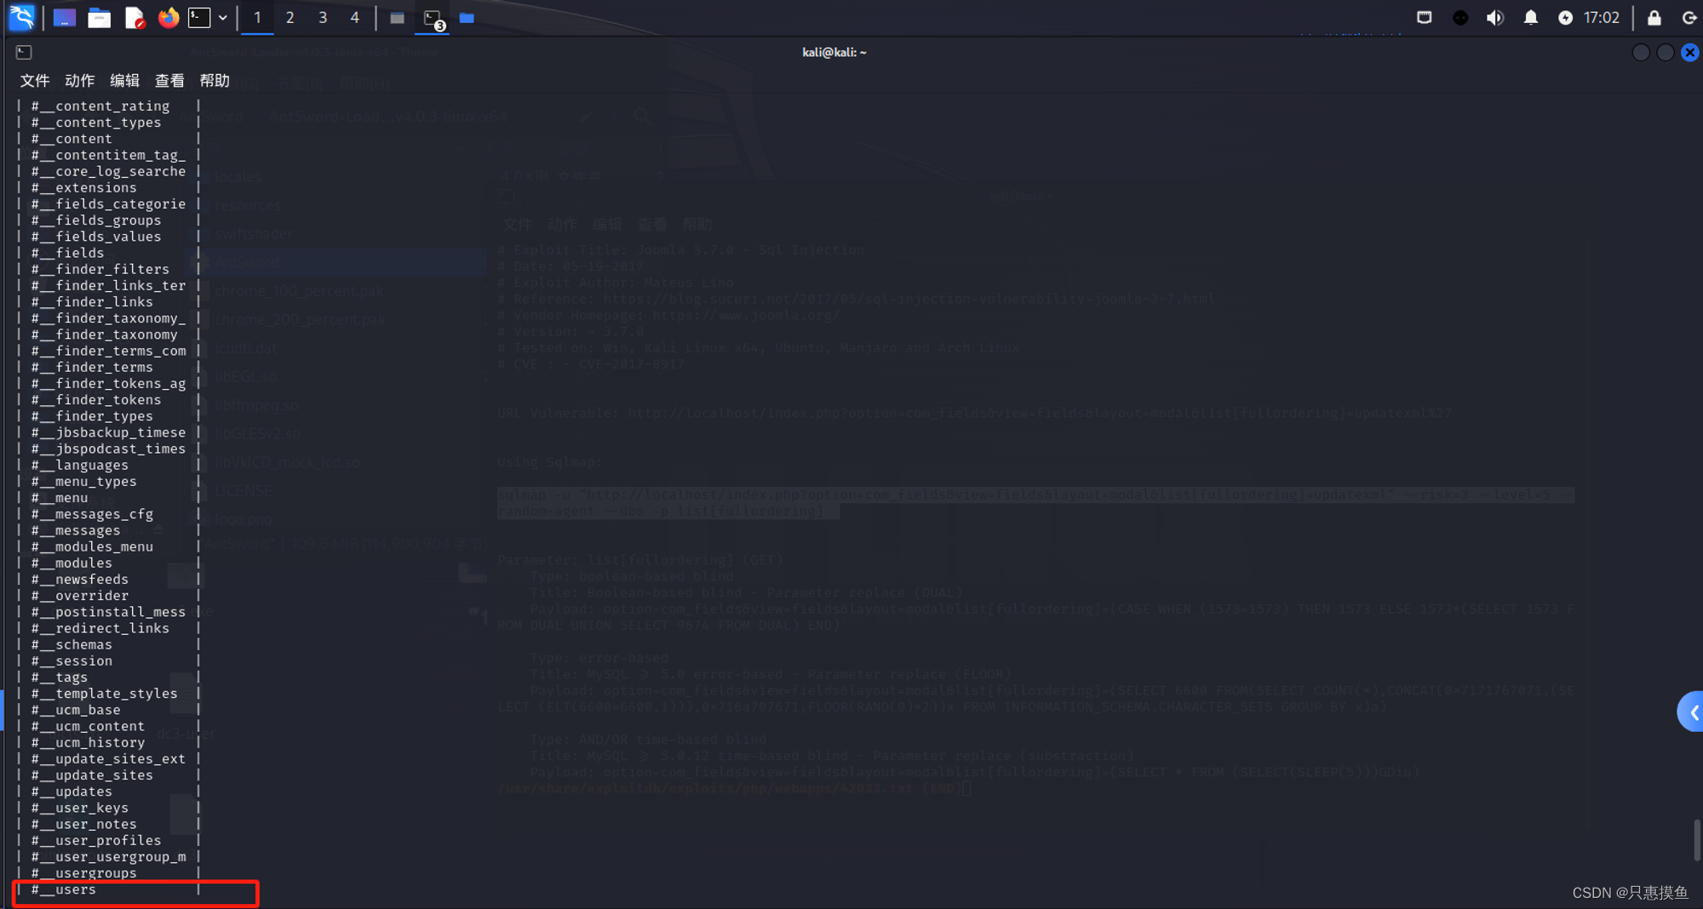Open the Kali applications menu
This screenshot has width=1703, height=909.
pos(20,17)
